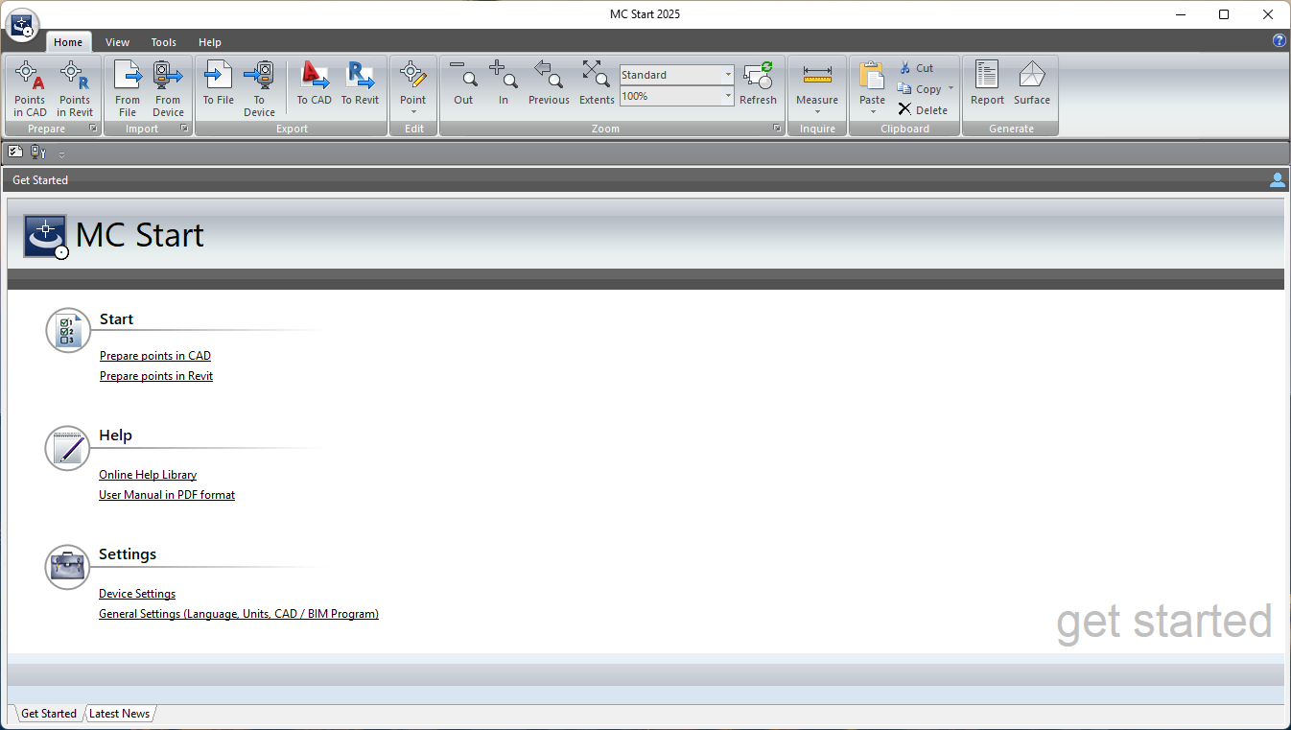Open User Manual in PDF format
Image resolution: width=1291 pixels, height=730 pixels.
coord(167,495)
